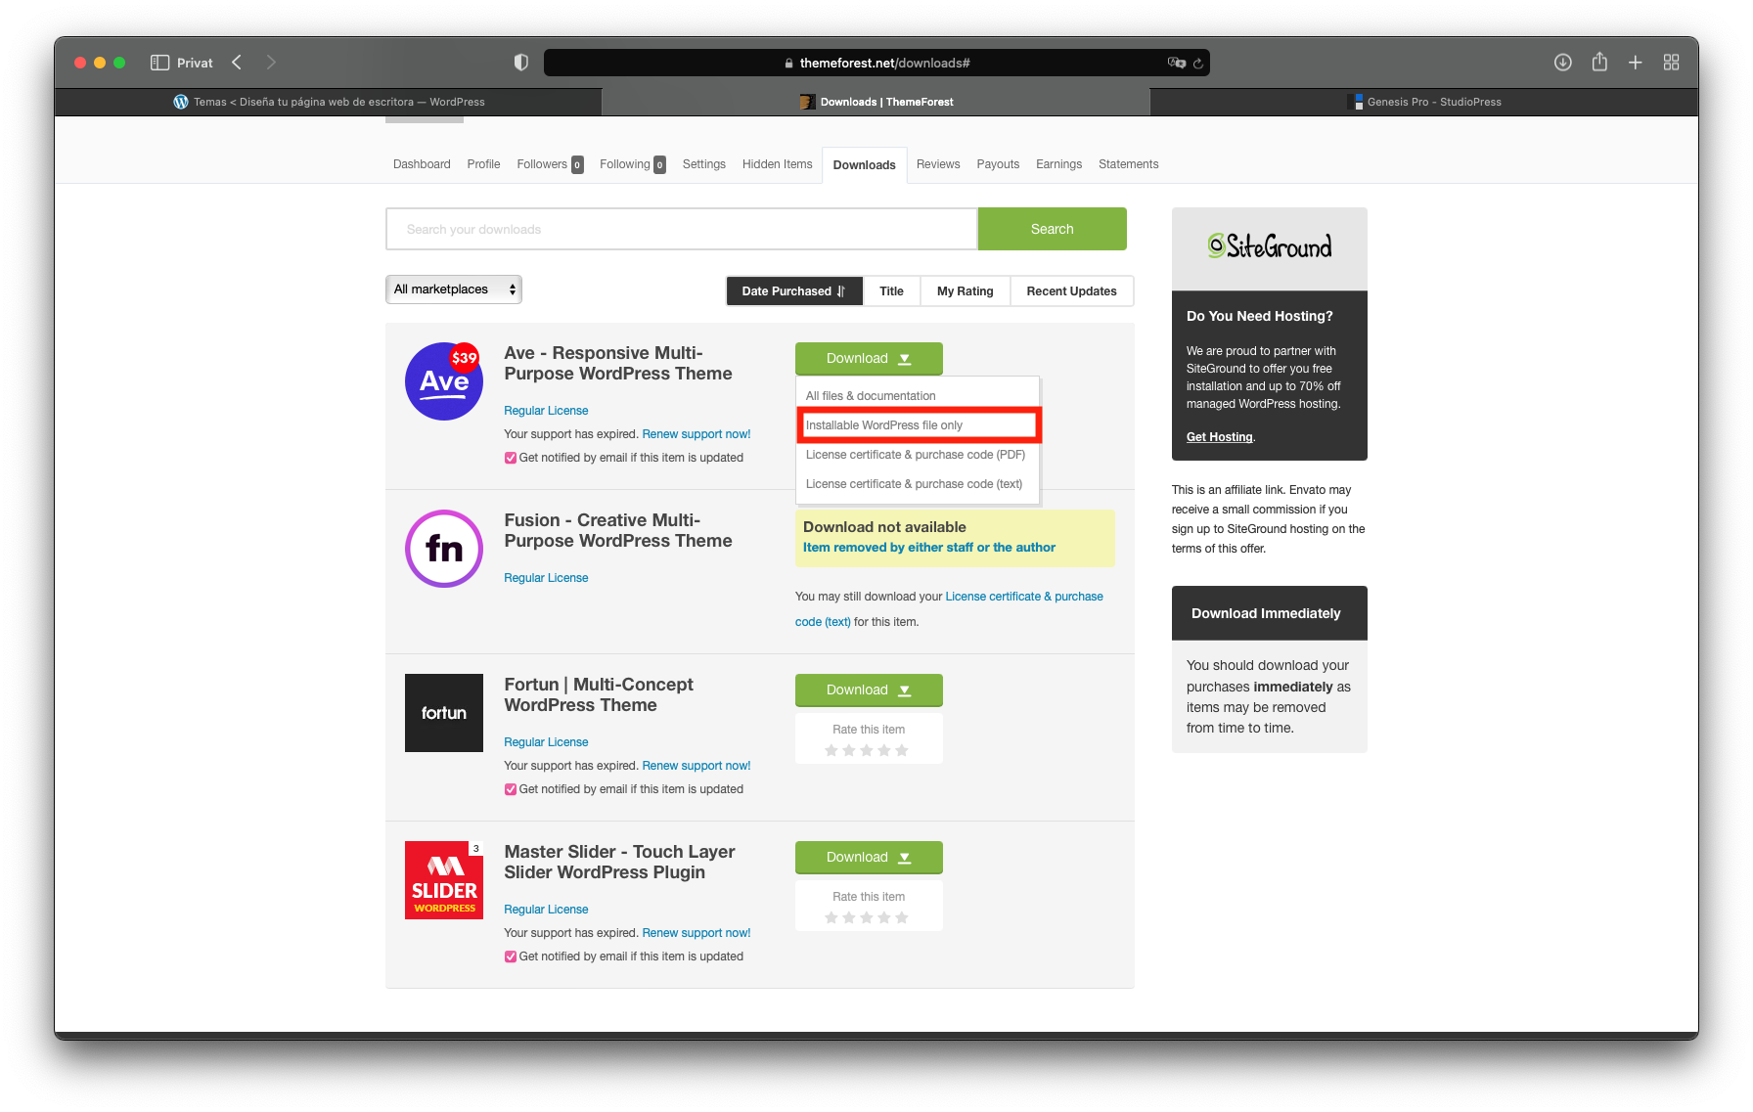This screenshot has width=1753, height=1112.
Task: Click the Share icon in Safari toolbar
Action: pyautogui.click(x=1599, y=62)
